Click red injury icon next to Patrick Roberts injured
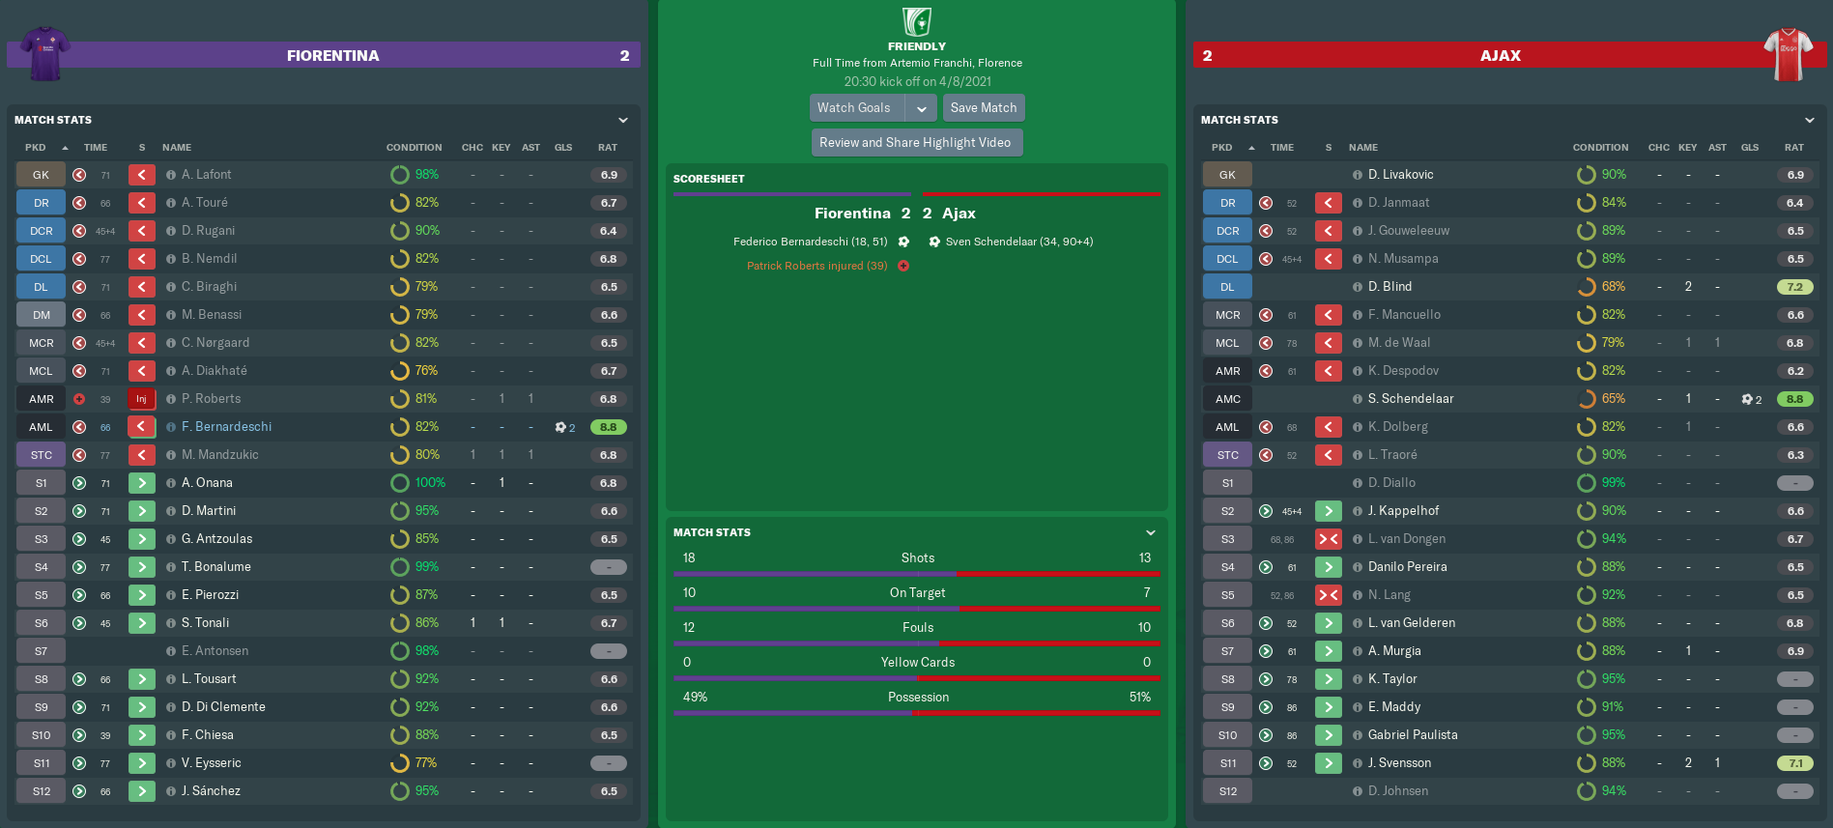The height and width of the screenshot is (828, 1833). click(x=903, y=267)
